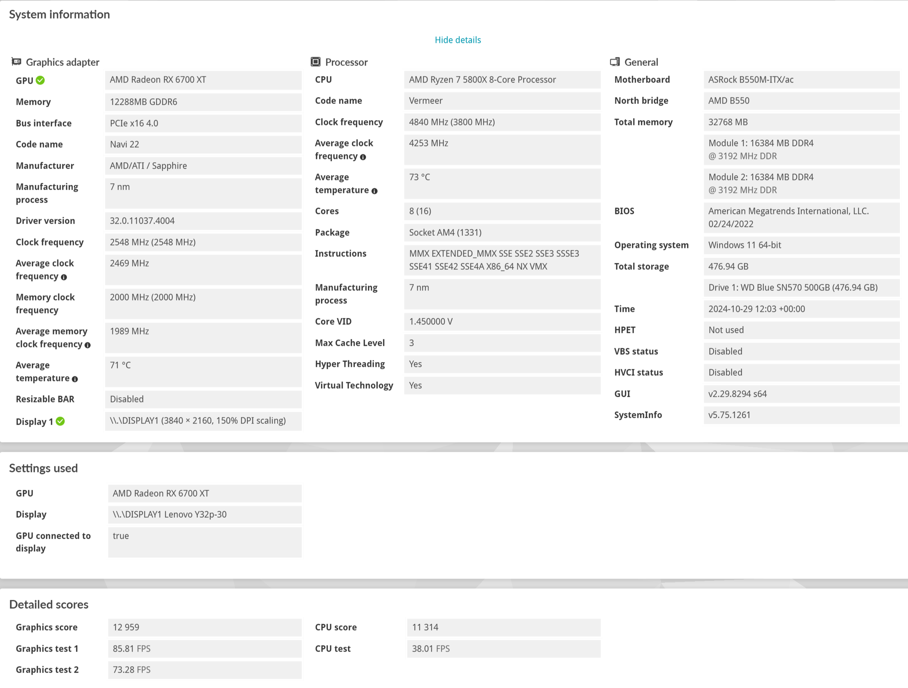
Task: Click the green checkmark next to Display 1
Action: pos(60,421)
